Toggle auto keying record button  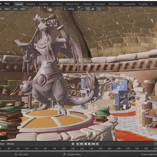[73, 144]
